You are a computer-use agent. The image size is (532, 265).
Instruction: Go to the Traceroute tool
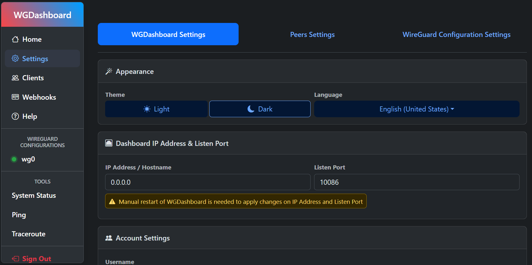pyautogui.click(x=29, y=234)
